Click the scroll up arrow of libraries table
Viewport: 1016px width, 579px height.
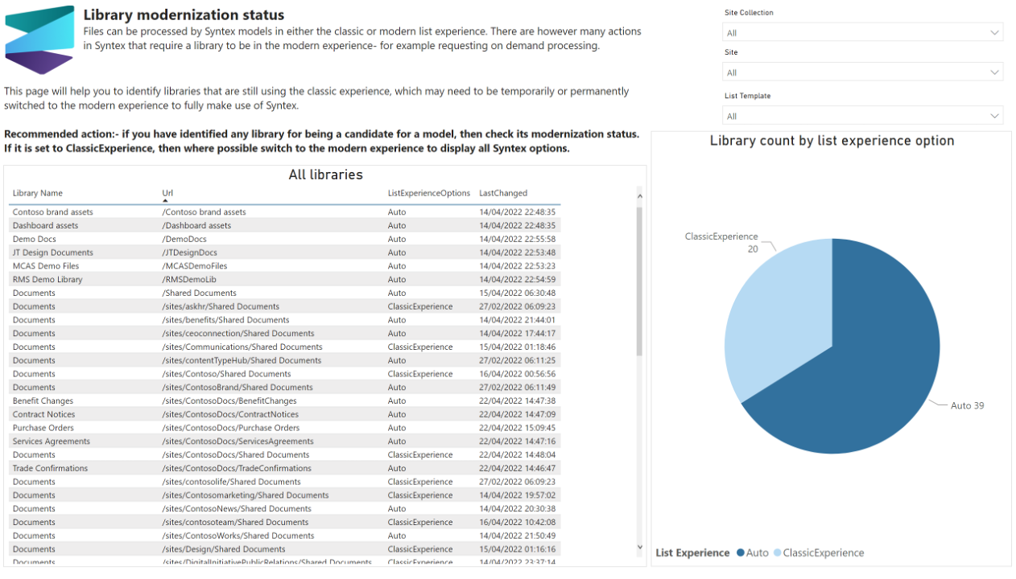(640, 196)
